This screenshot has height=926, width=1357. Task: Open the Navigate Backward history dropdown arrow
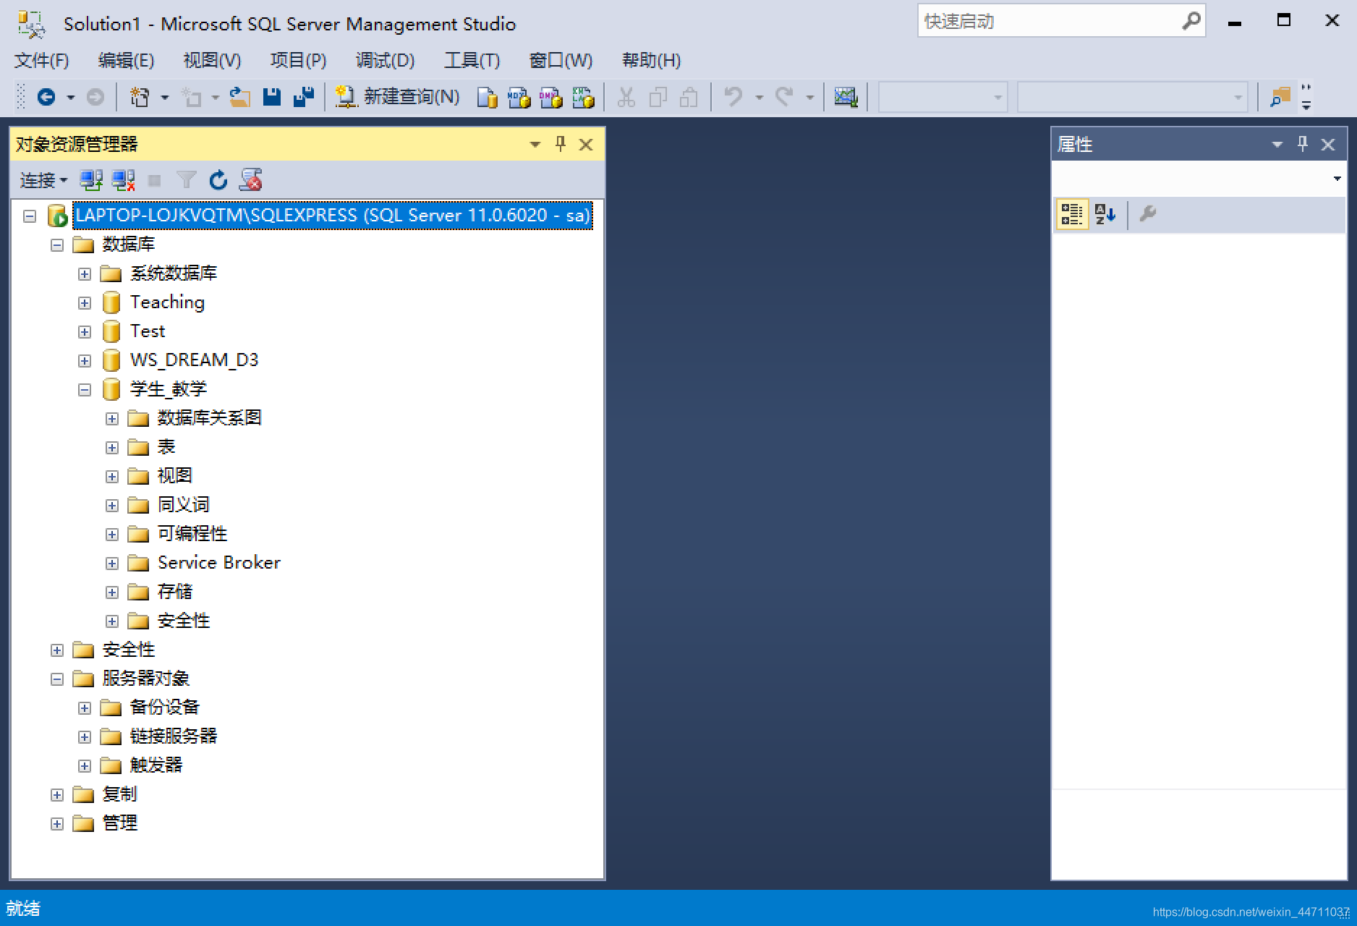coord(71,97)
